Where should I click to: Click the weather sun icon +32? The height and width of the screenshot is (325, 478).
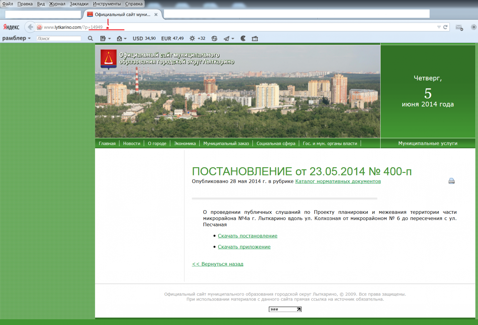tap(197, 38)
